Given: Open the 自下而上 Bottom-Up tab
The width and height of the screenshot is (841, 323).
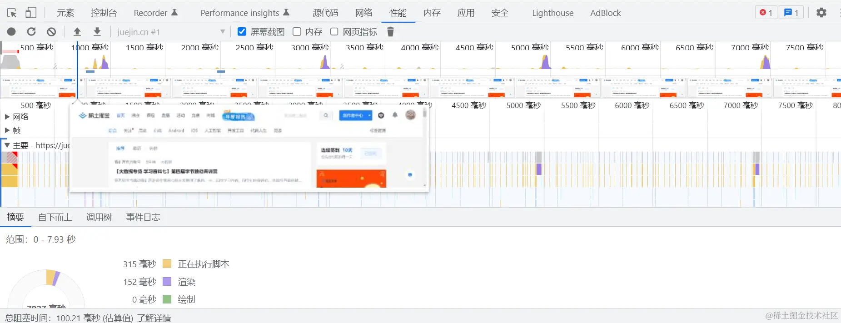Looking at the screenshot, I should [x=55, y=217].
